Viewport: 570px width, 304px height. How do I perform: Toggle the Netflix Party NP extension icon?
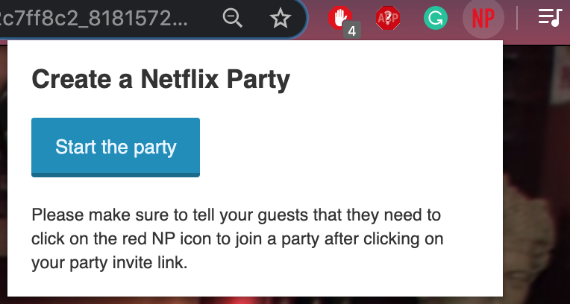483,18
